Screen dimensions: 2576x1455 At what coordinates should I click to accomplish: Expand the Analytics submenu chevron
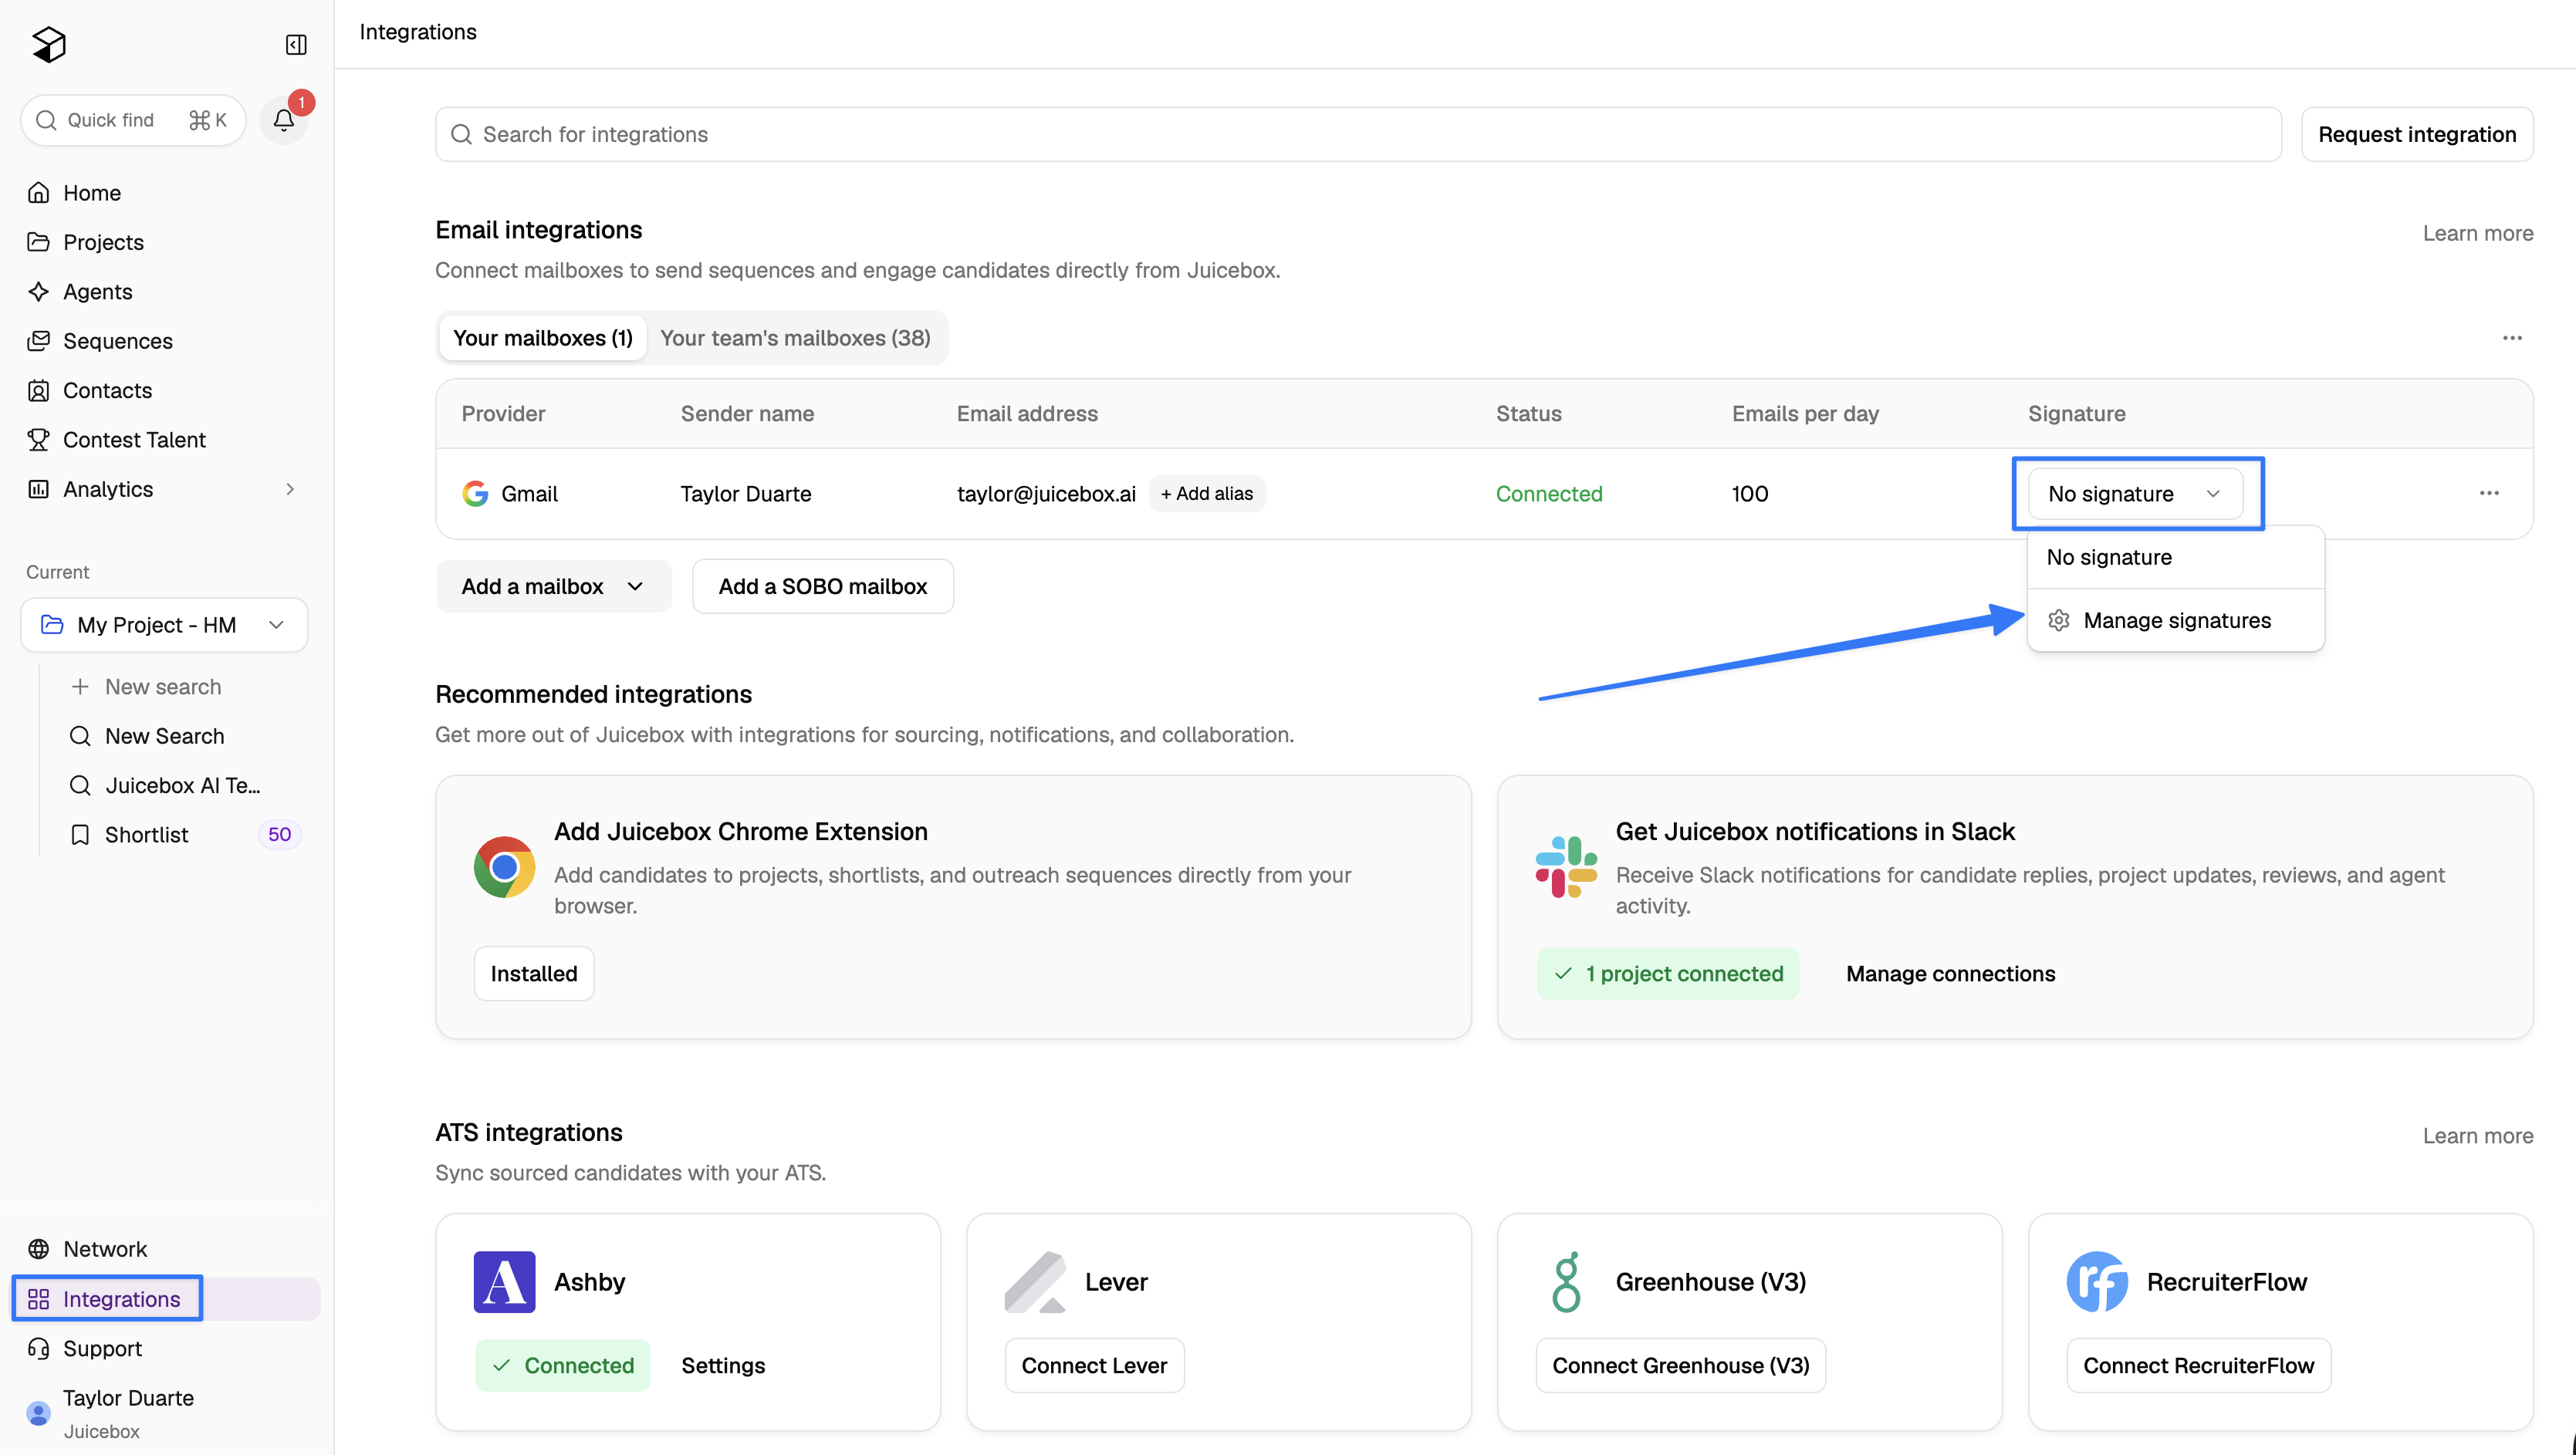coord(290,489)
